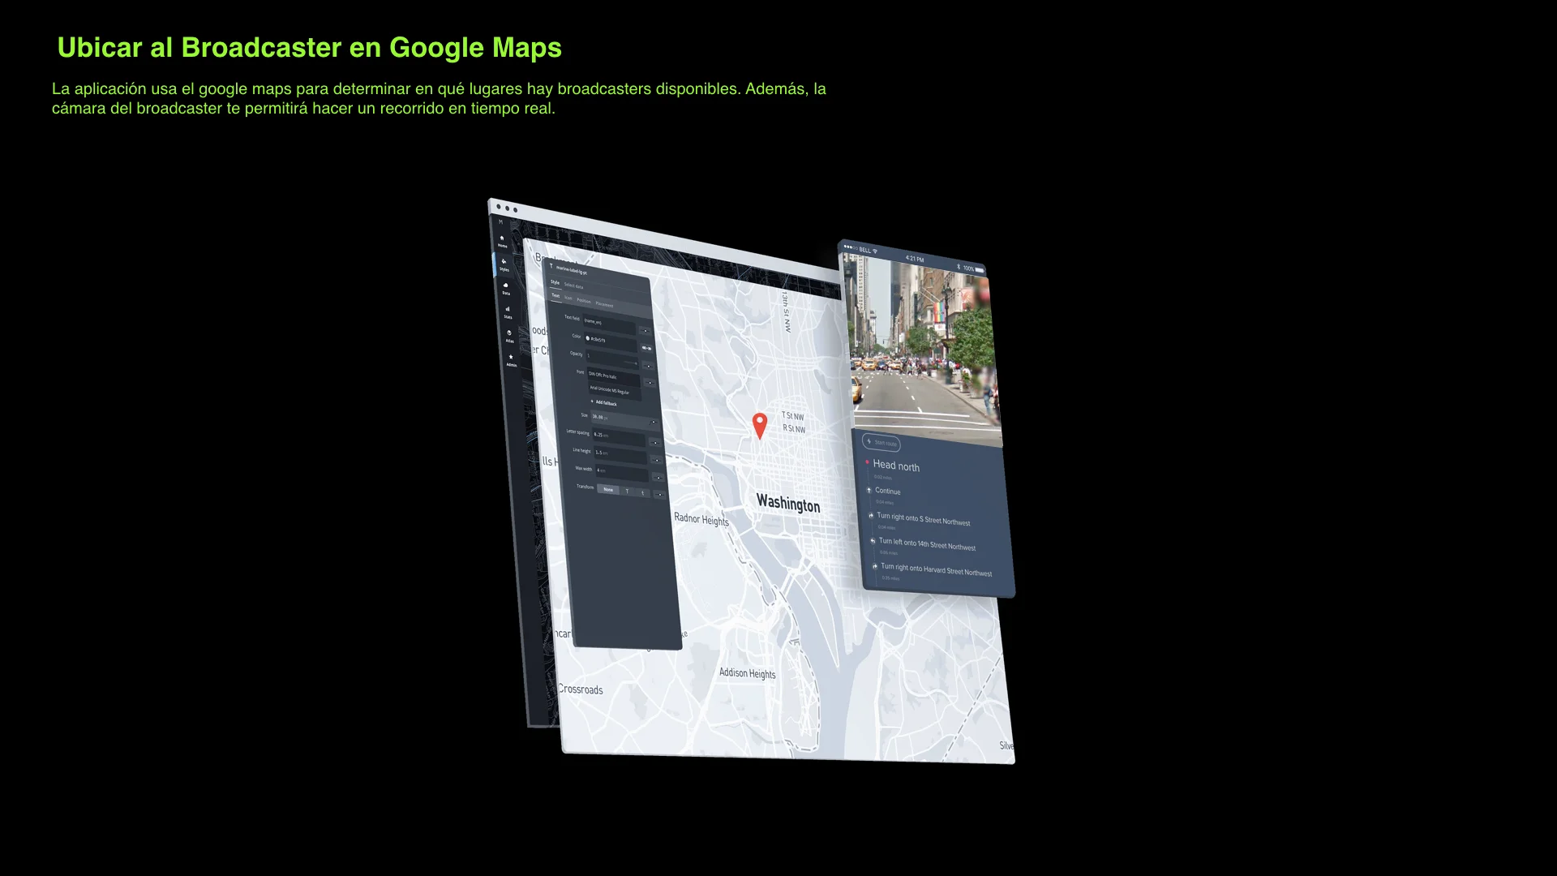The image size is (1557, 876).
Task: Open the Stats chart icon
Action: tap(508, 311)
